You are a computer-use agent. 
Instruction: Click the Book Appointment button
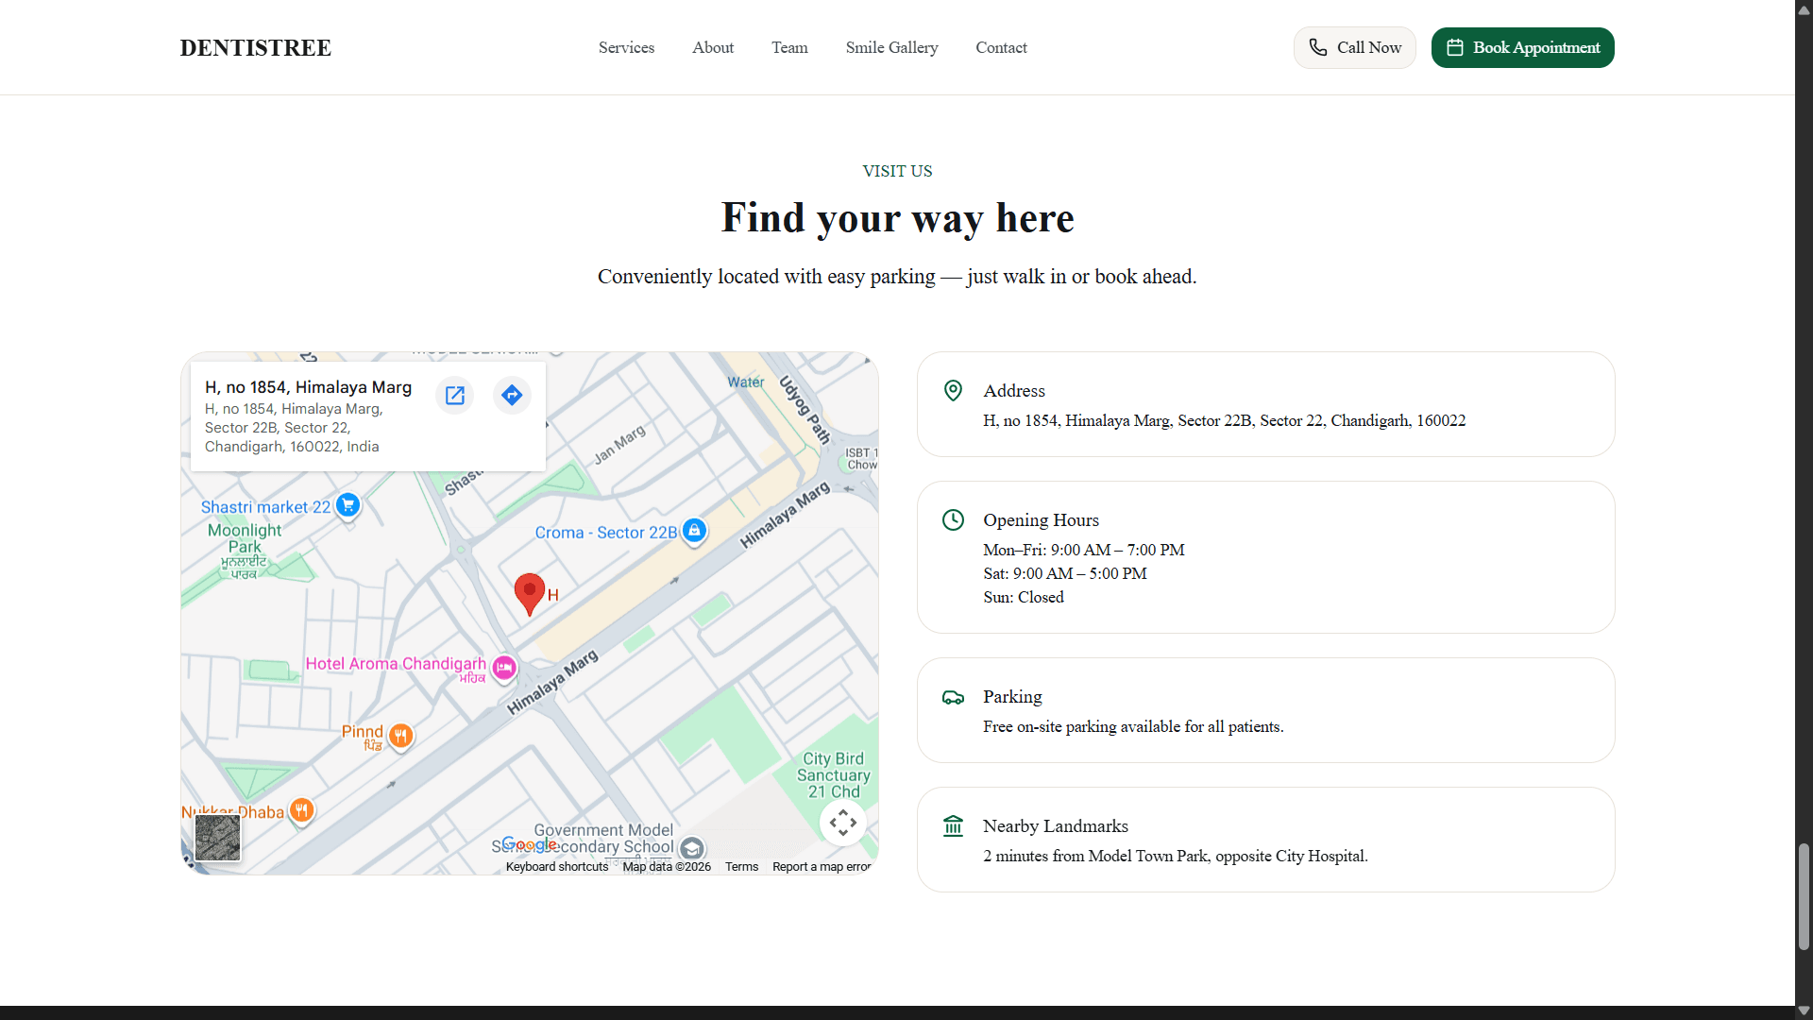pyautogui.click(x=1522, y=47)
